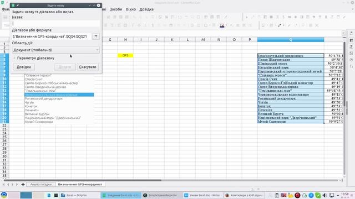Click cell 'Музей Сковороди' in column Q
Image resolution: width=355 pixels, height=199 pixels.
coord(291,122)
